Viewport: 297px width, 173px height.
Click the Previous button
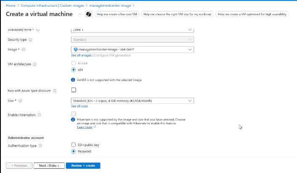(x=19, y=165)
